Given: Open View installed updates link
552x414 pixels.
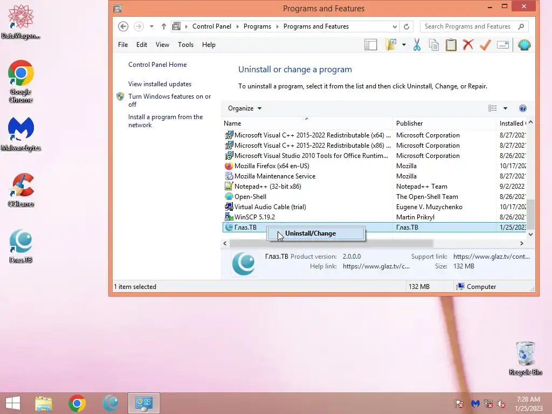Looking at the screenshot, I should [160, 84].
